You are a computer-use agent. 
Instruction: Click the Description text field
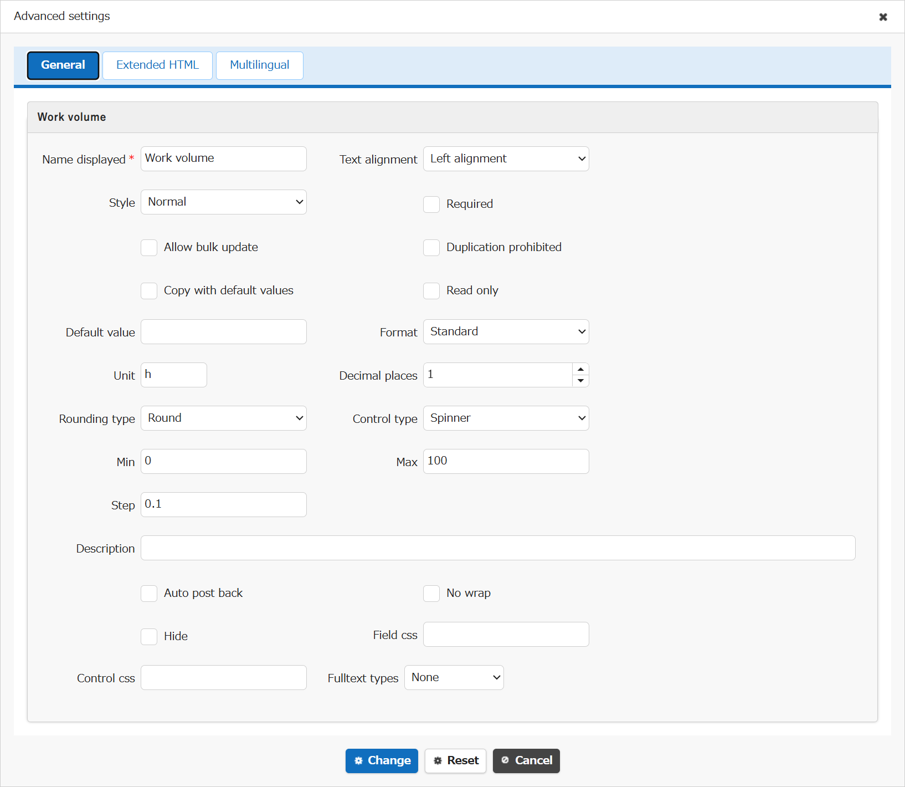(x=498, y=548)
